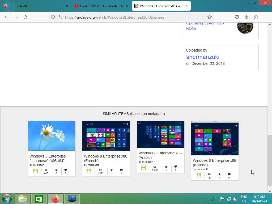Image resolution: width=272 pixels, height=204 pixels.
Task: Open the taskbar clock and date
Action: tap(259, 199)
